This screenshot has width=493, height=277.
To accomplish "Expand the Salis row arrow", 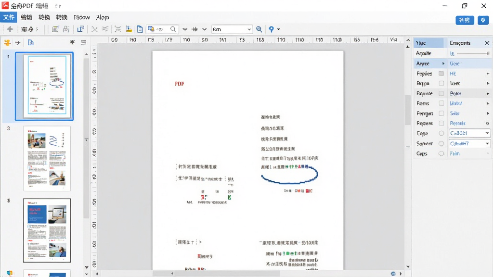I will [488, 113].
